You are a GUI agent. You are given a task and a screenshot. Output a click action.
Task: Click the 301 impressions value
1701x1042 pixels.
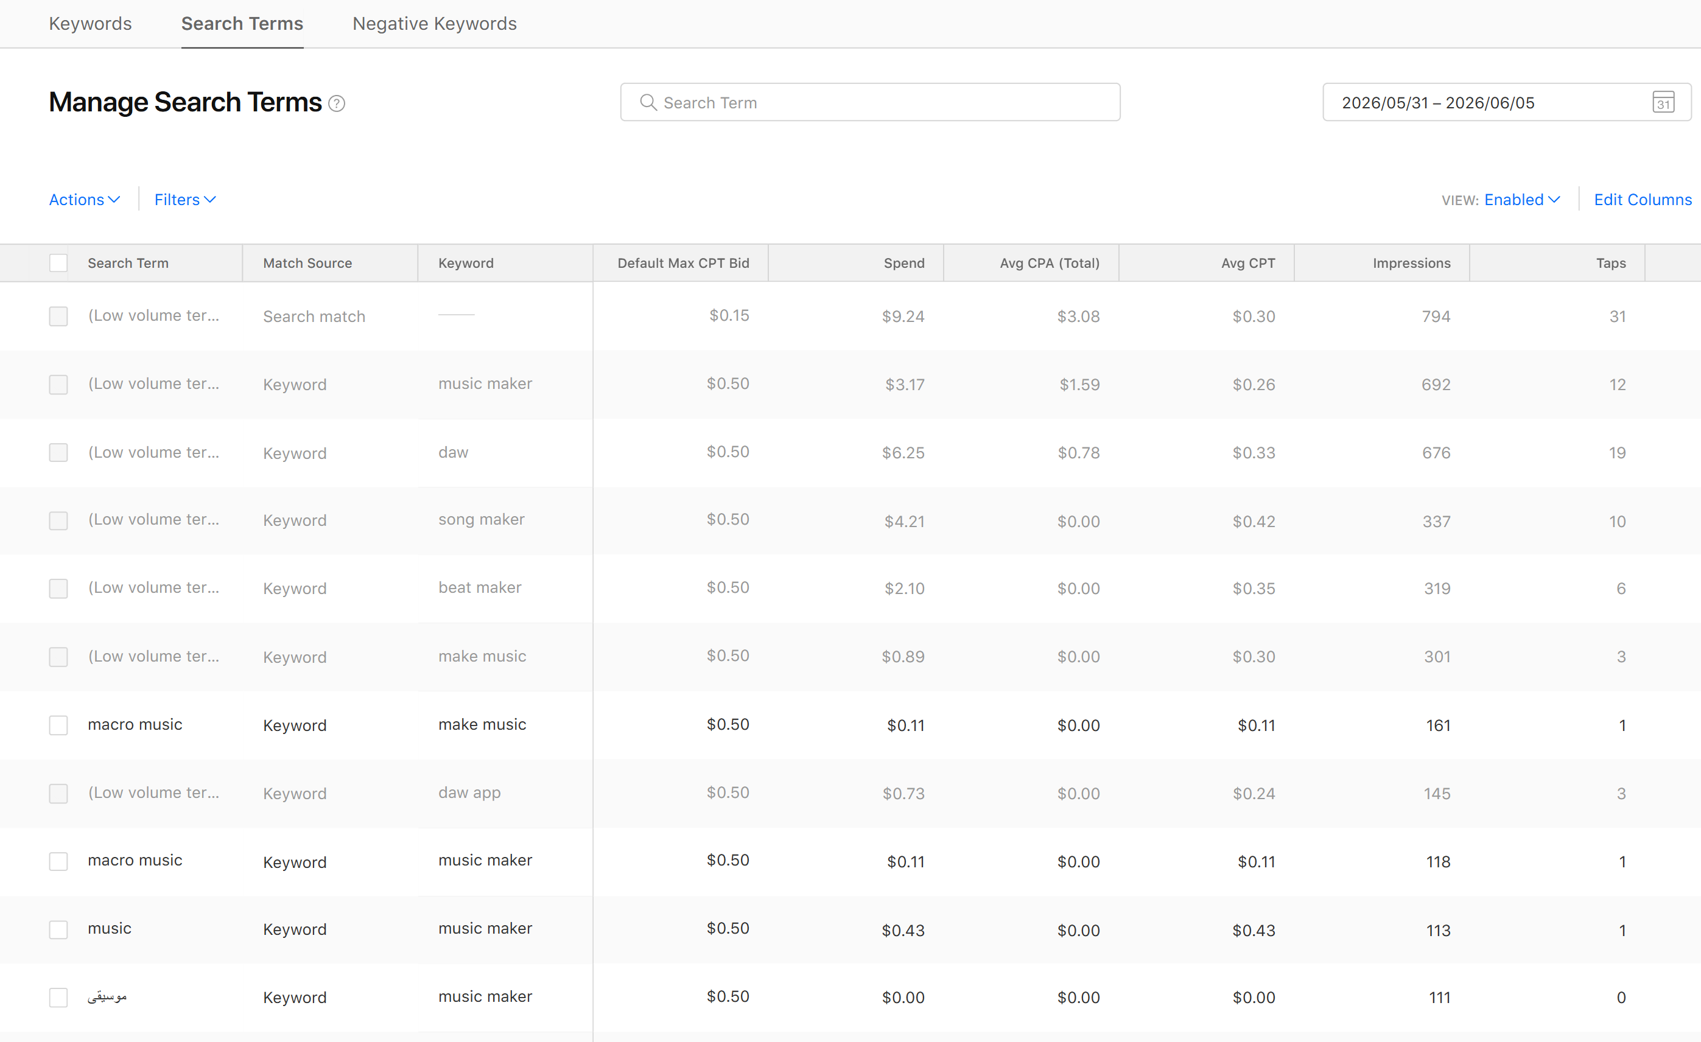[1438, 656]
